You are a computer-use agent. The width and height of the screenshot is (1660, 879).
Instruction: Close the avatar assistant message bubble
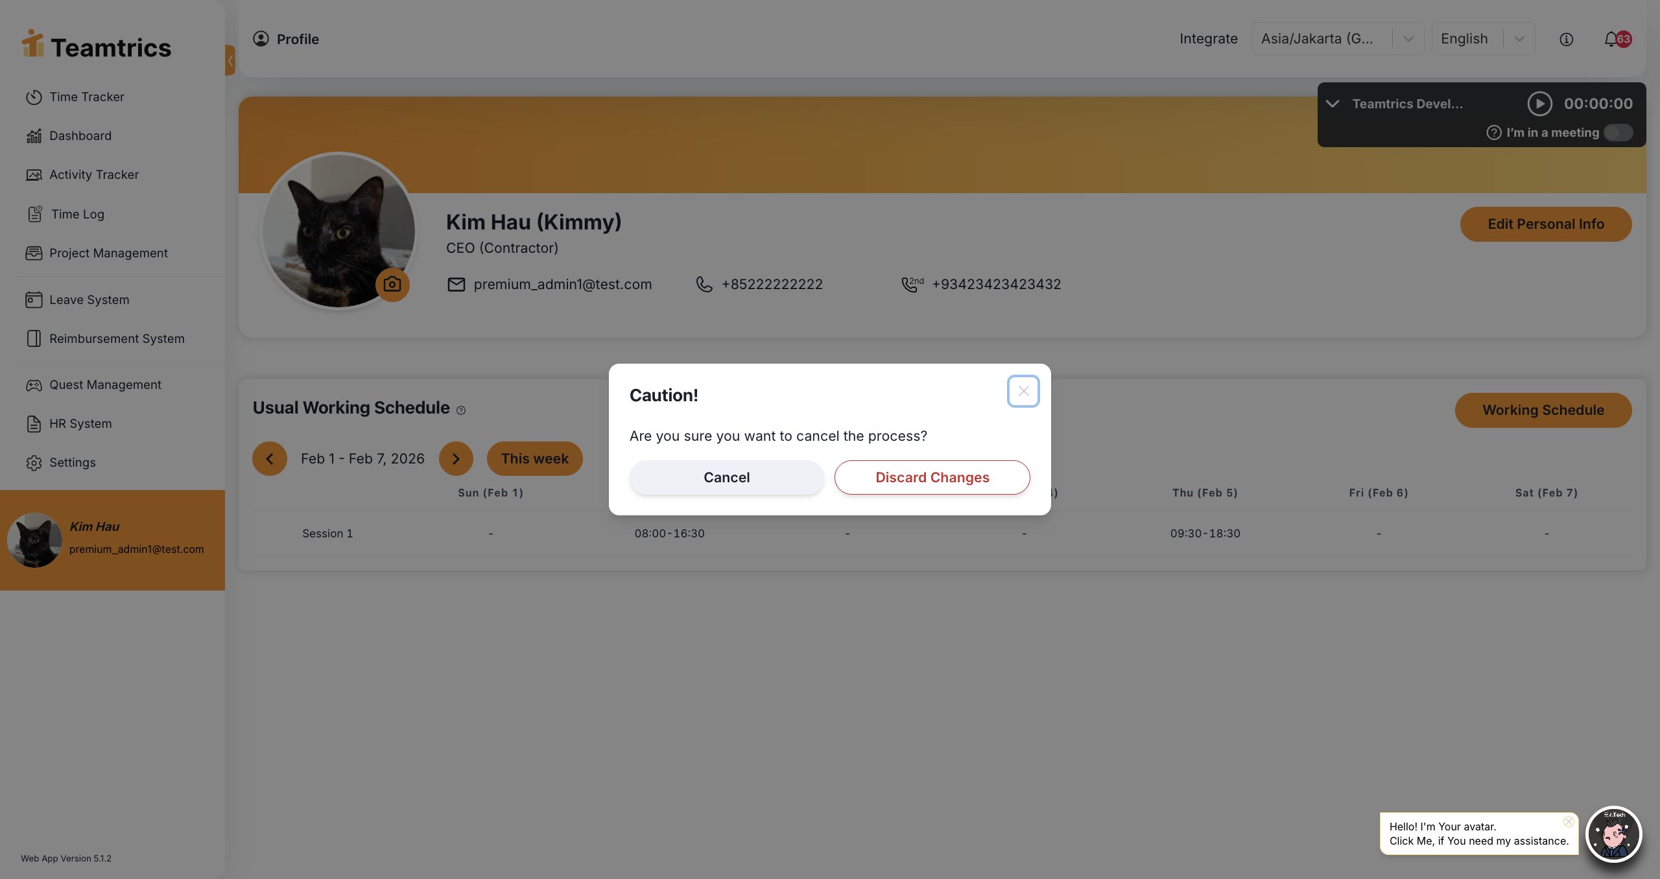click(x=1568, y=821)
